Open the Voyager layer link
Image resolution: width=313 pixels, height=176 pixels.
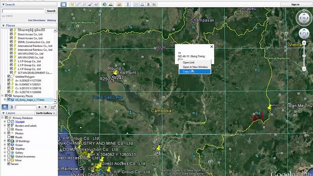click(x=20, y=122)
